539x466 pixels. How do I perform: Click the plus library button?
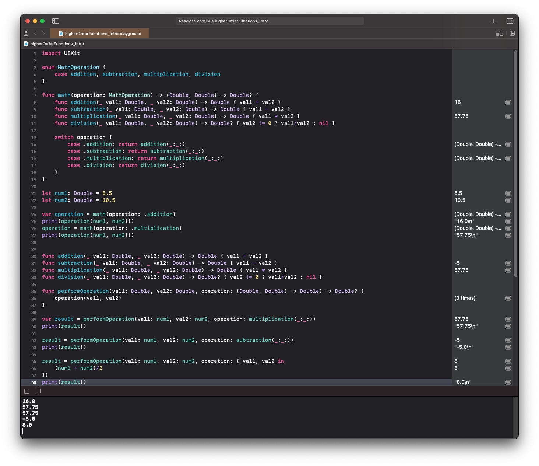click(494, 21)
